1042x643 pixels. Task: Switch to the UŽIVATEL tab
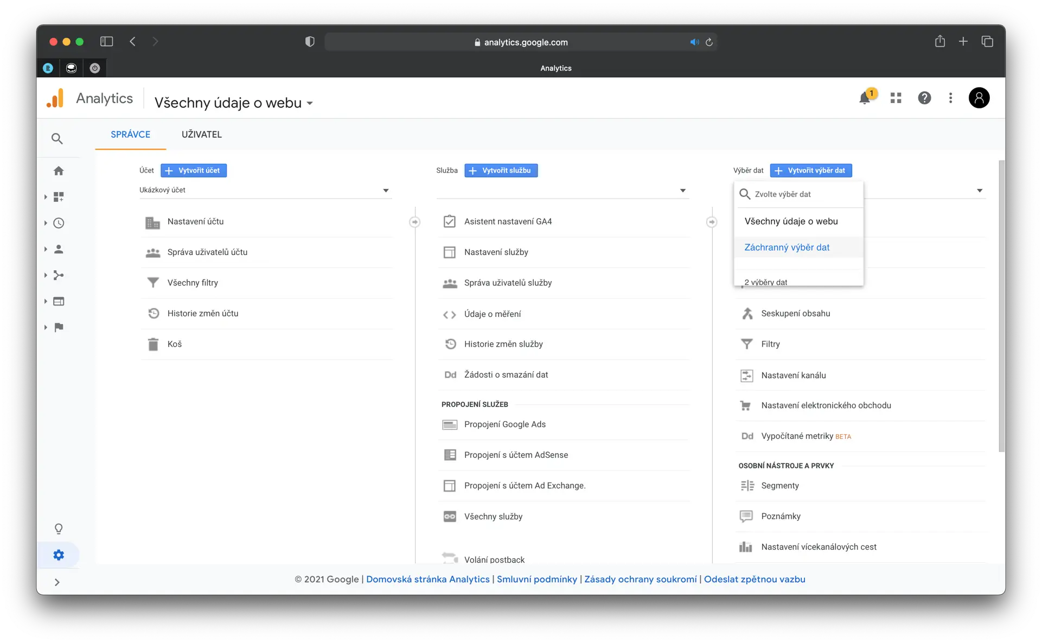[x=201, y=135]
